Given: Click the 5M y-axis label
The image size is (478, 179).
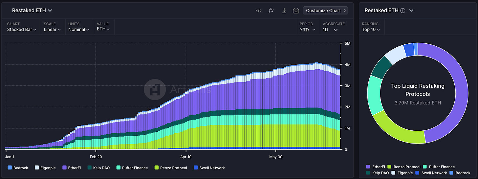Looking at the screenshot, I should pos(348,43).
